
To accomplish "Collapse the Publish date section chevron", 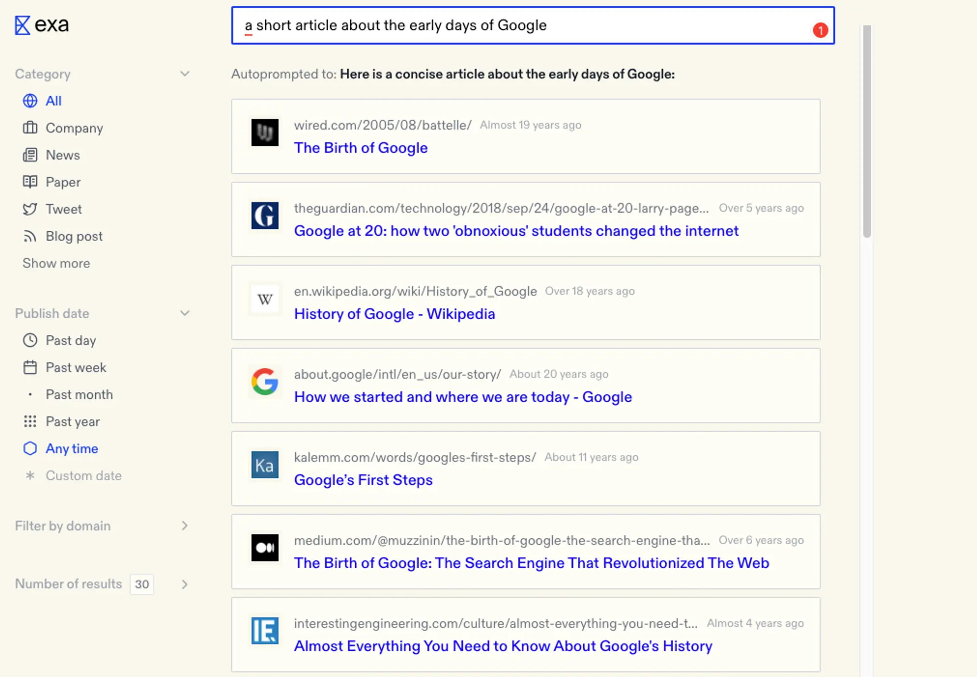I will [x=185, y=313].
